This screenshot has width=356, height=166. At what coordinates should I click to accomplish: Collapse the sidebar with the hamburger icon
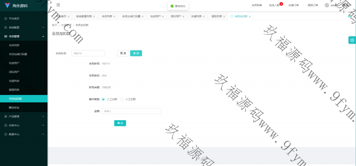pyautogui.click(x=58, y=5)
